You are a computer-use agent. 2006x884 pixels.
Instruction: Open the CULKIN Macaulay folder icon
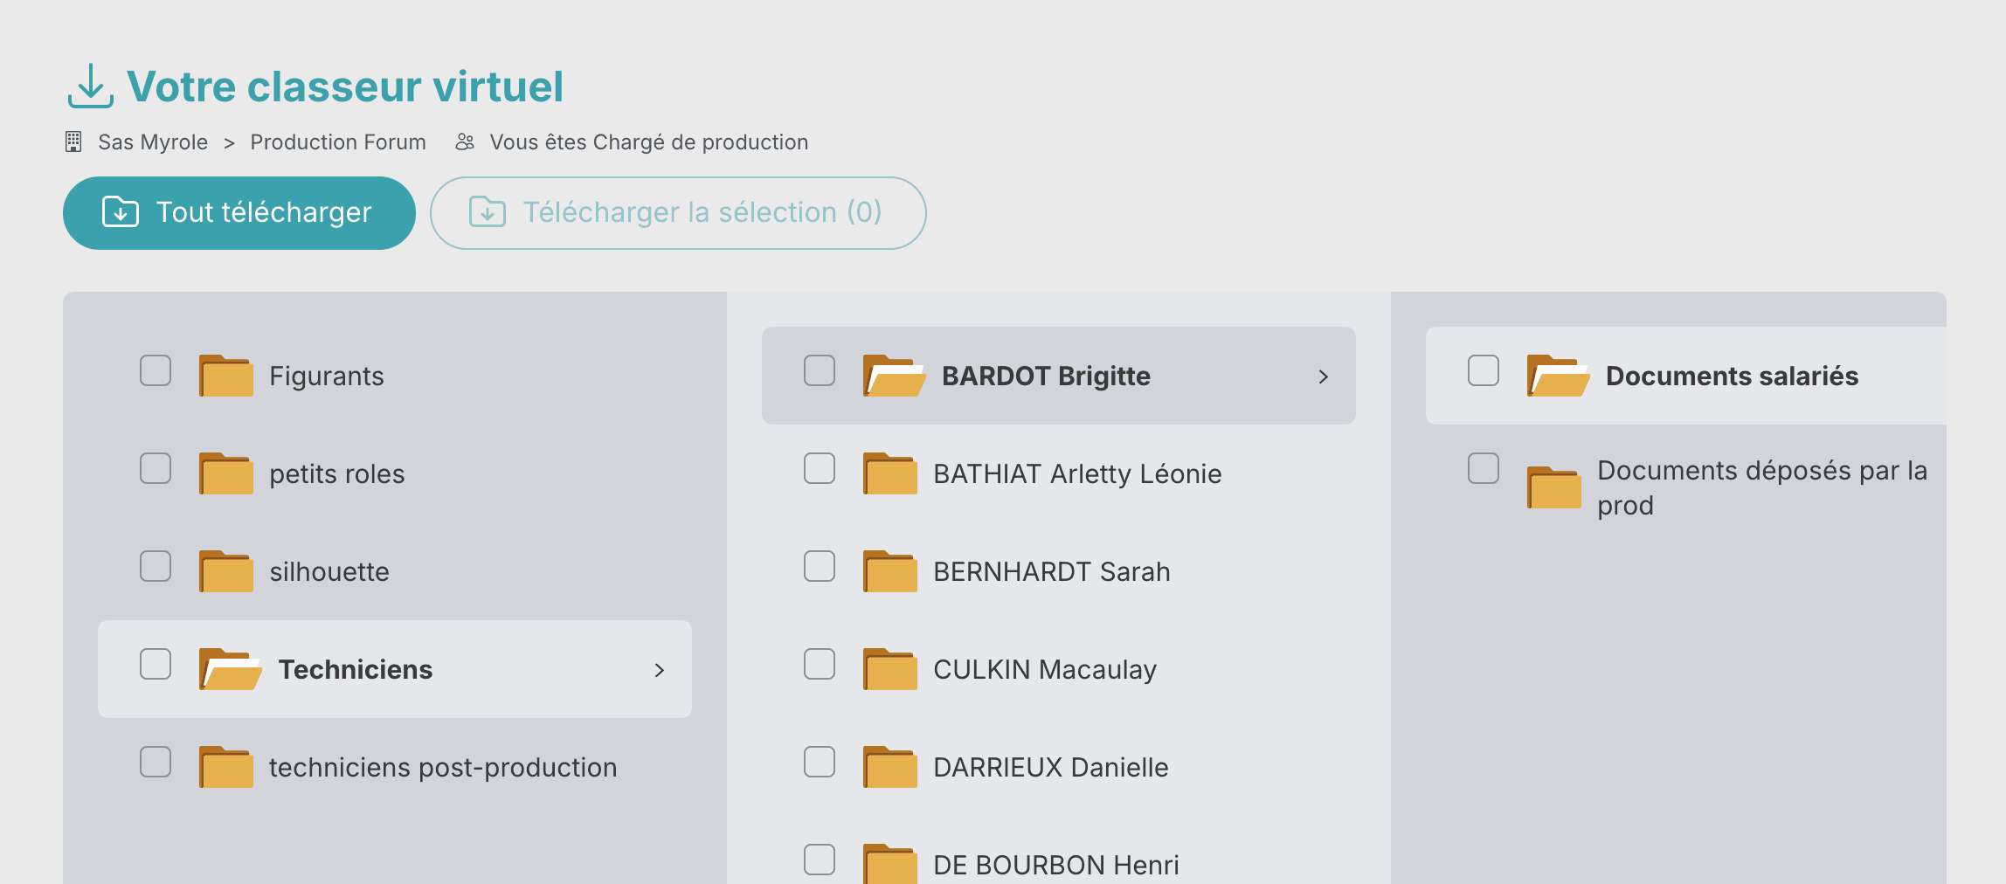click(890, 669)
